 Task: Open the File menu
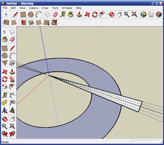coord(5,8)
